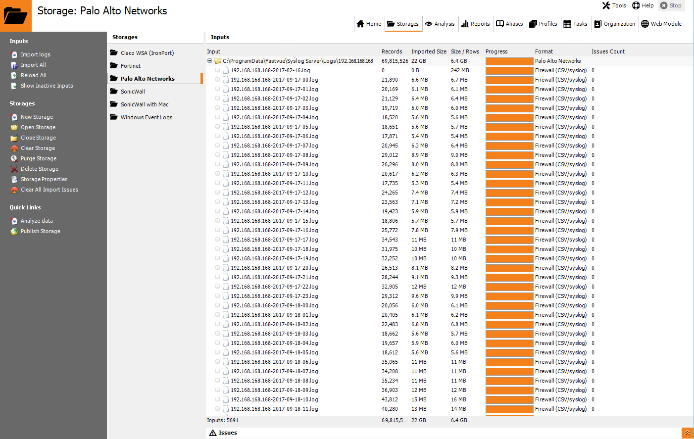Click the Tools wrench icon

606,5
